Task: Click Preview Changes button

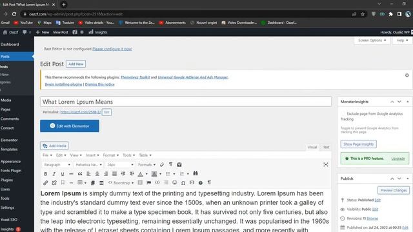Action: pos(394,190)
